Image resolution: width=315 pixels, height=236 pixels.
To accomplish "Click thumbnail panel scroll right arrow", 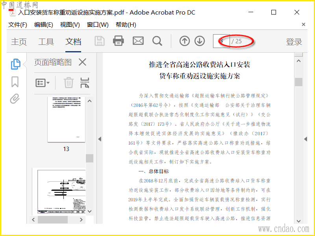I will (81, 220).
